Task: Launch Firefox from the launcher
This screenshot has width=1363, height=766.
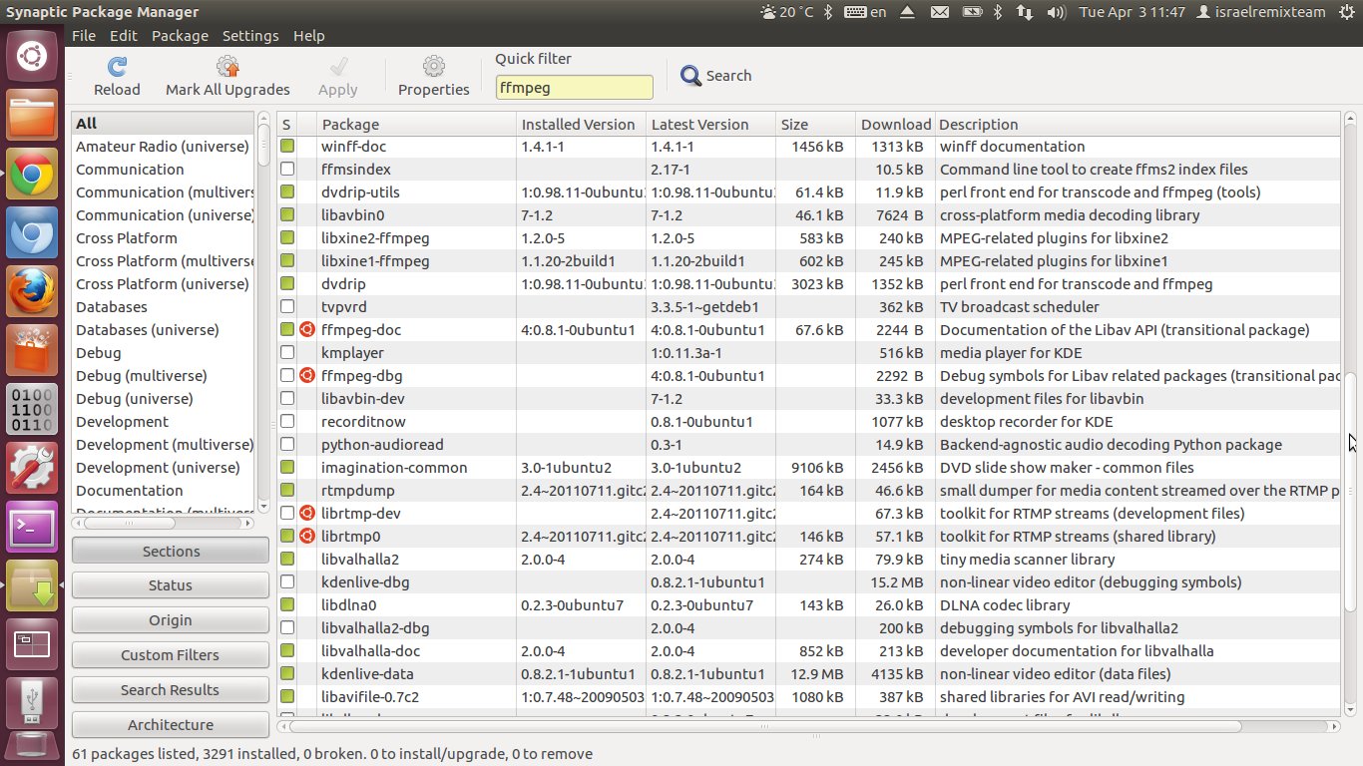Action: pos(32,292)
